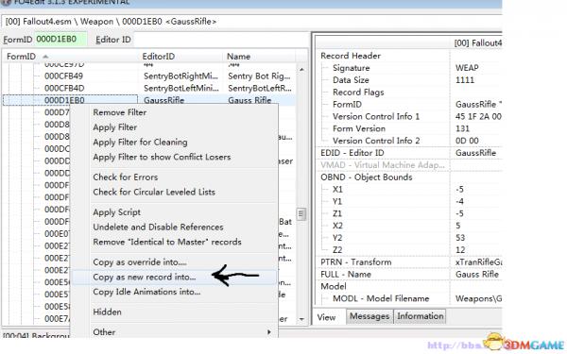
Task: Click 'Remove Filter' menu entry
Action: point(119,112)
